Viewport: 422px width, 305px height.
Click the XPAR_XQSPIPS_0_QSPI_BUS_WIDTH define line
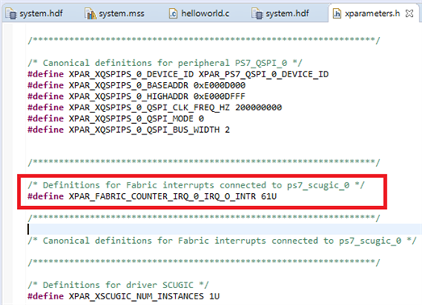[128, 130]
